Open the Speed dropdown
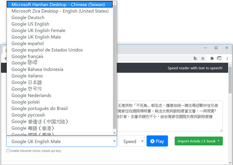233x165 pixels. [131, 141]
